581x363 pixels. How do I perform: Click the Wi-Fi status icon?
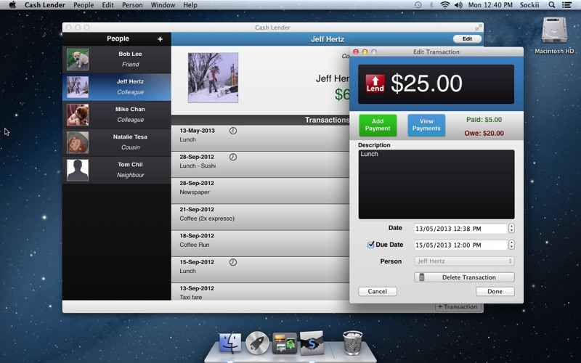click(x=445, y=5)
